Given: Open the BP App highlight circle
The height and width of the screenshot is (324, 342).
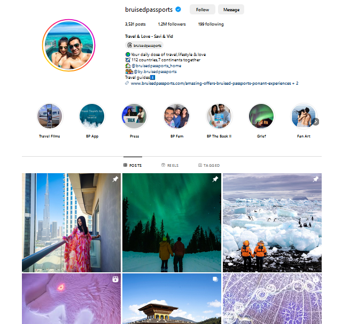Looking at the screenshot, I should pos(92,116).
